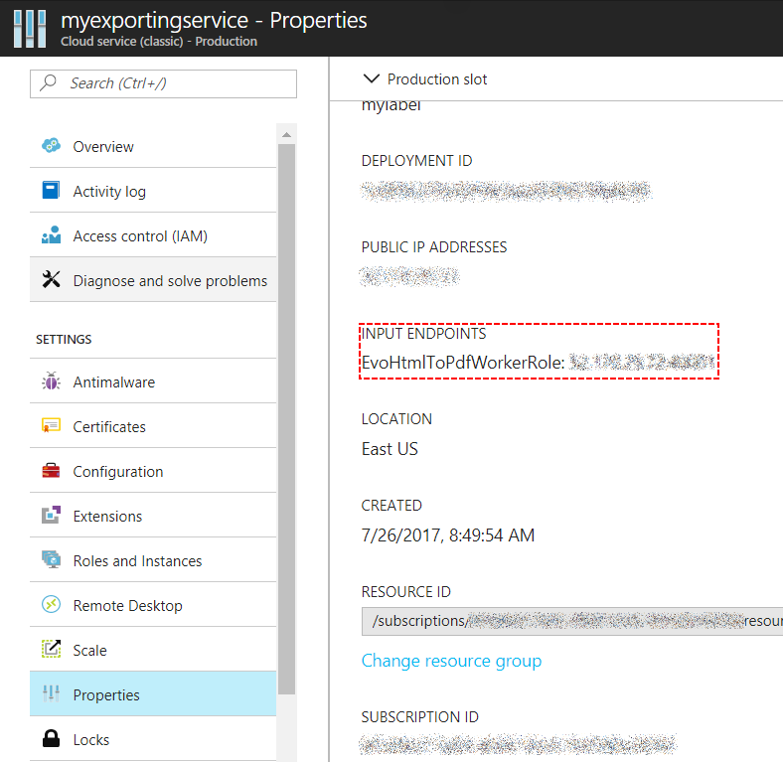Click the Locks padlock icon
783x762 pixels.
coord(51,738)
